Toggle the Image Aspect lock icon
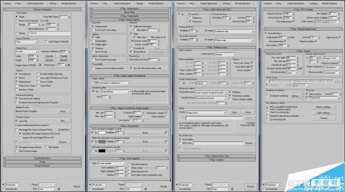Image resolution: width=345 pixels, height=192 pixels. [x=40, y=65]
